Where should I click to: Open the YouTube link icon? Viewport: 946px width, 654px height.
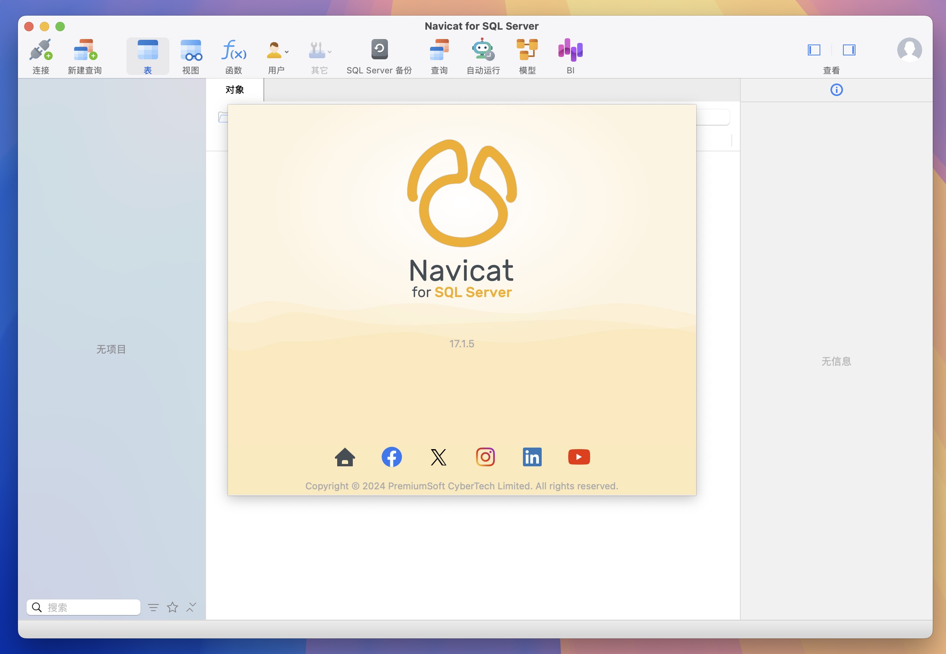click(x=579, y=457)
